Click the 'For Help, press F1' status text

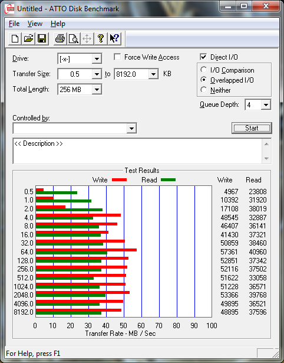tap(33, 354)
